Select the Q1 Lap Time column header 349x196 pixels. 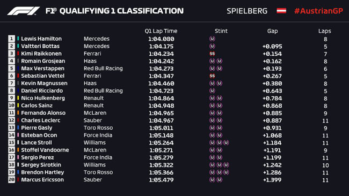[161, 31]
